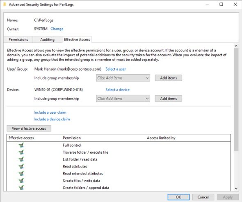Image resolution: width=242 pixels, height=202 pixels.
Task: Click the Select a user link
Action: [116, 69]
